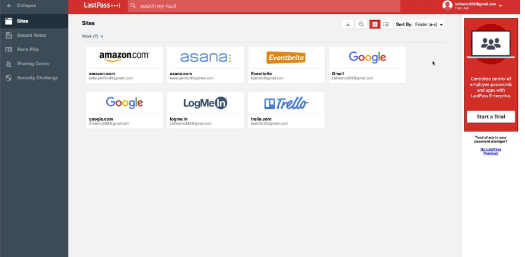The image size is (525, 257).
Task: Click the magnifier icon in search bar
Action: coord(133,6)
